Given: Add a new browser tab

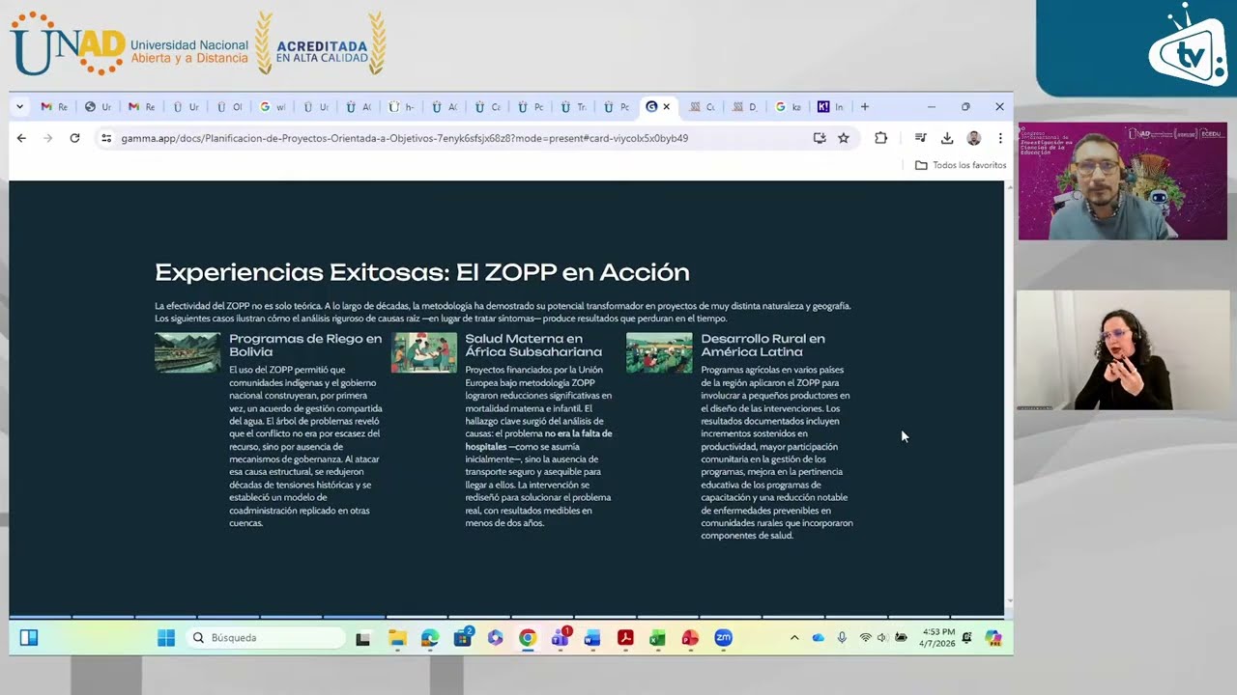Looking at the screenshot, I should pyautogui.click(x=865, y=107).
